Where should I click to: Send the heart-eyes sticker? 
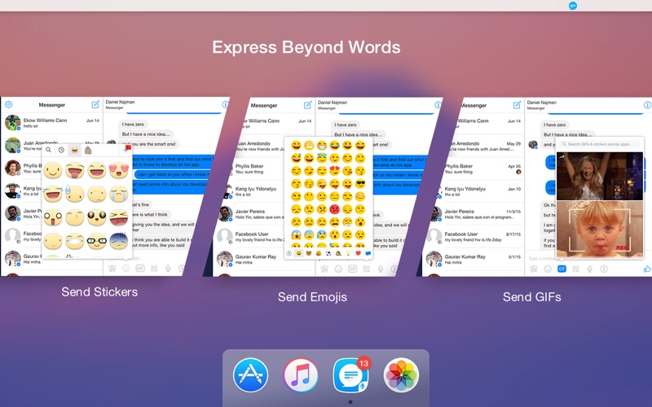pos(118,169)
